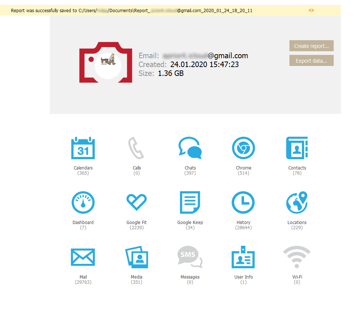Screen dimensions: 358x311
Task: Open the Chats speech bubbles icon
Action: point(190,148)
